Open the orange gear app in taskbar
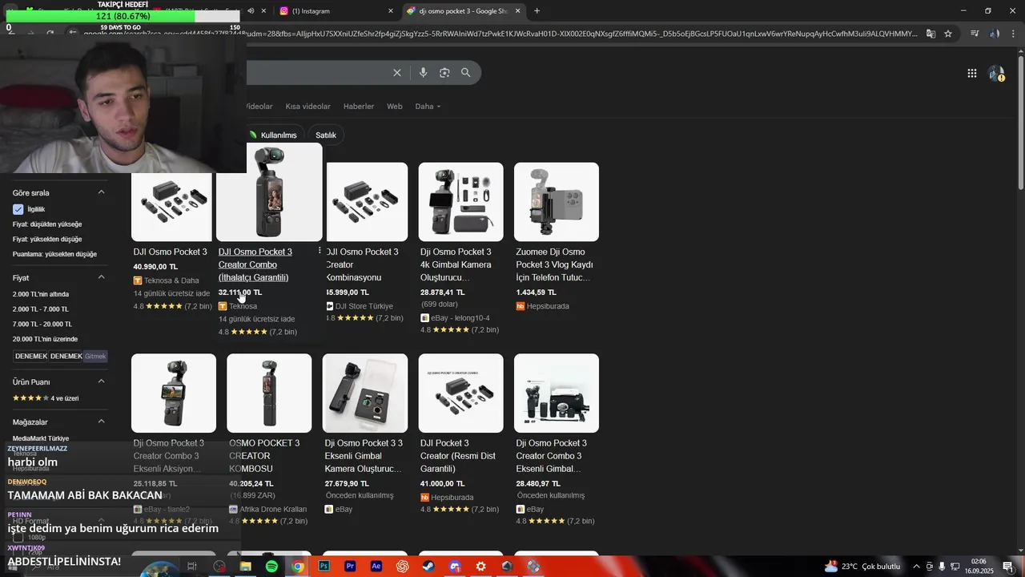This screenshot has height=577, width=1025. 480,567
